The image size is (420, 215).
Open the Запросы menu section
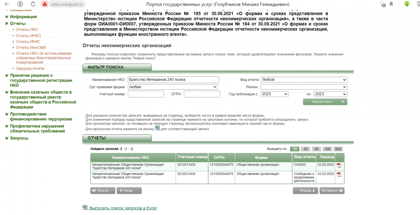[x=19, y=138]
